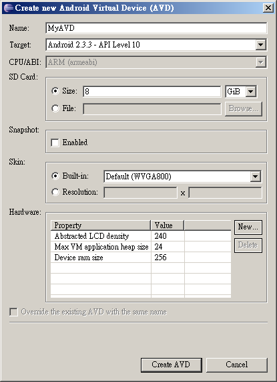Screen dimensions: 277x382
Task: Click the New... hardware button
Action: (248, 227)
